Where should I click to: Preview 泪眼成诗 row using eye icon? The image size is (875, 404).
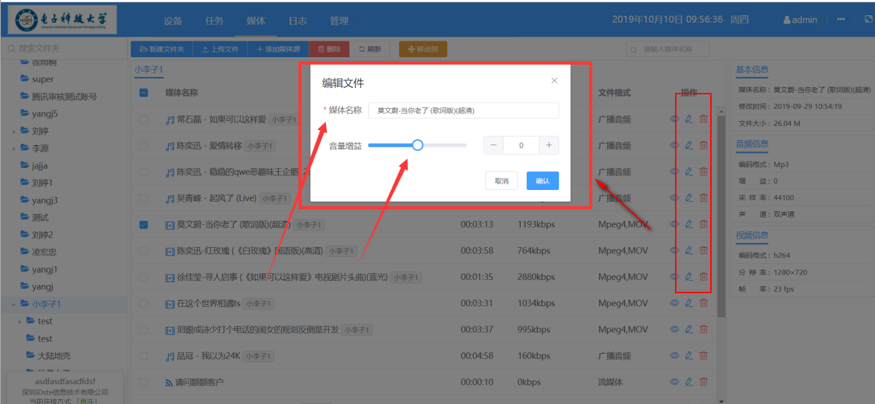[x=674, y=330]
